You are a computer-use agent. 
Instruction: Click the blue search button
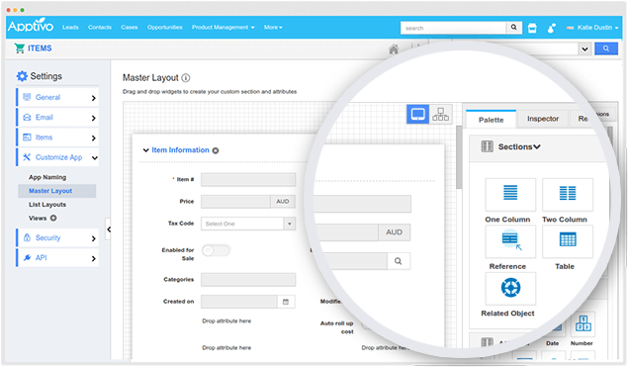pyautogui.click(x=606, y=48)
